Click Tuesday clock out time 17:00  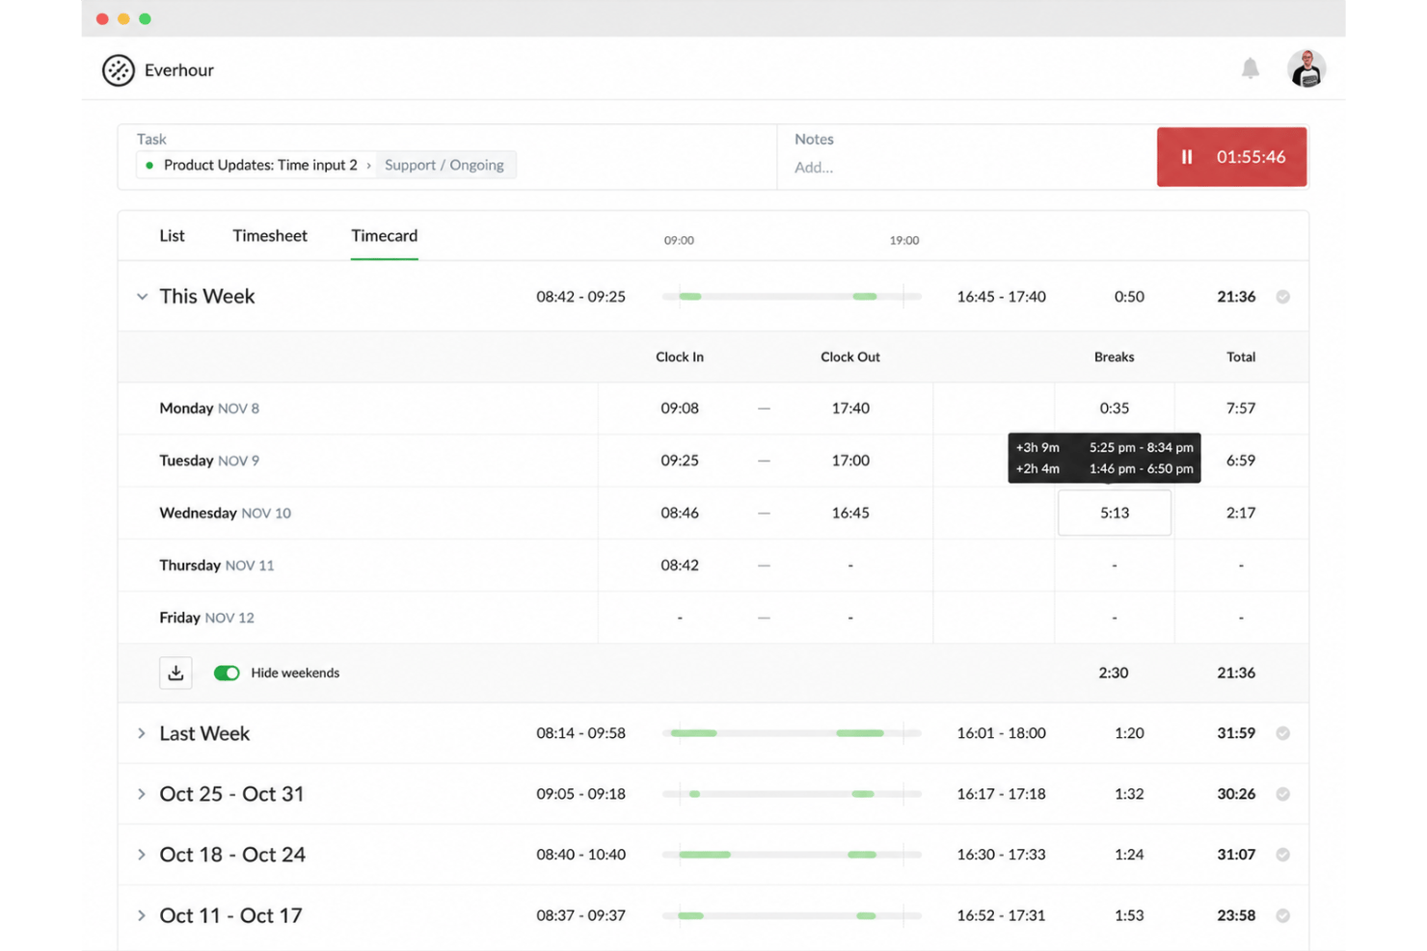[x=850, y=461]
